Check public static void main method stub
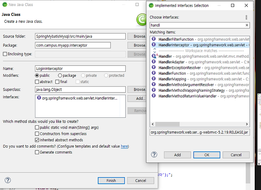Screen dimensions: 261x190 [x=37, y=127]
